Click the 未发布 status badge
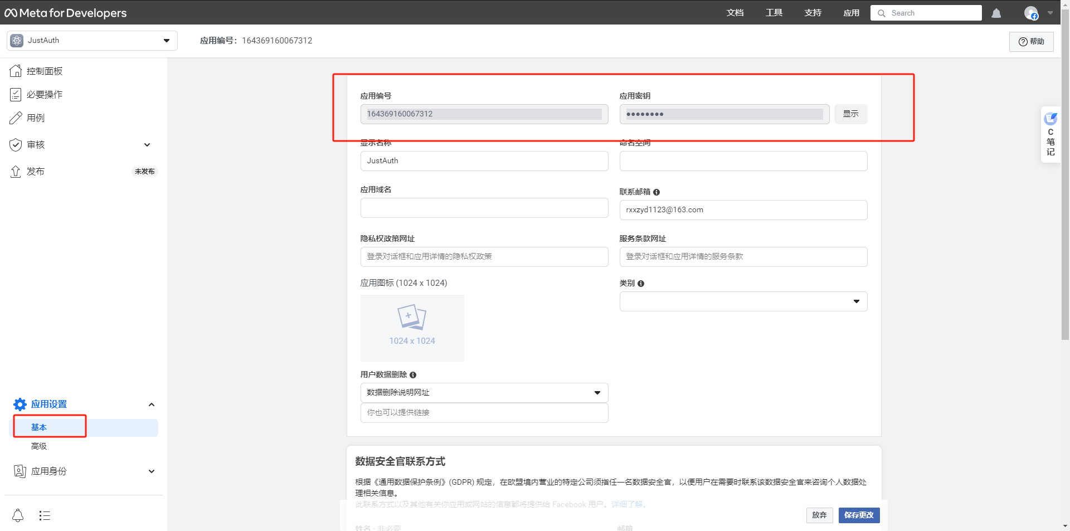1070x531 pixels. click(145, 172)
